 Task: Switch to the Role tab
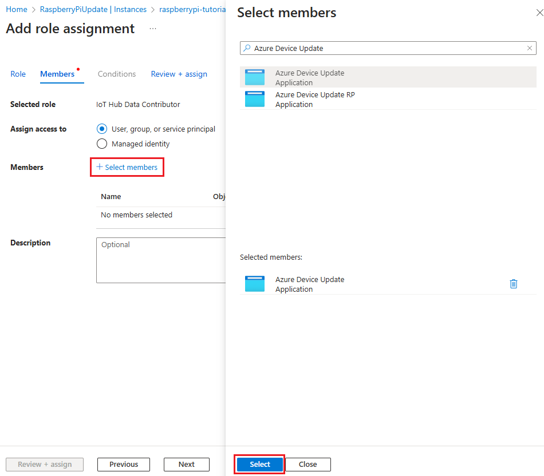(18, 74)
